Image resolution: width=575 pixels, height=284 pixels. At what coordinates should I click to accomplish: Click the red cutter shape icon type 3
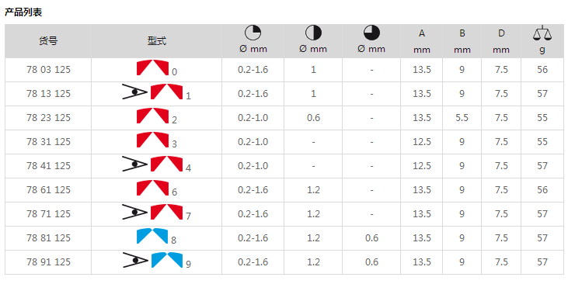coord(152,140)
